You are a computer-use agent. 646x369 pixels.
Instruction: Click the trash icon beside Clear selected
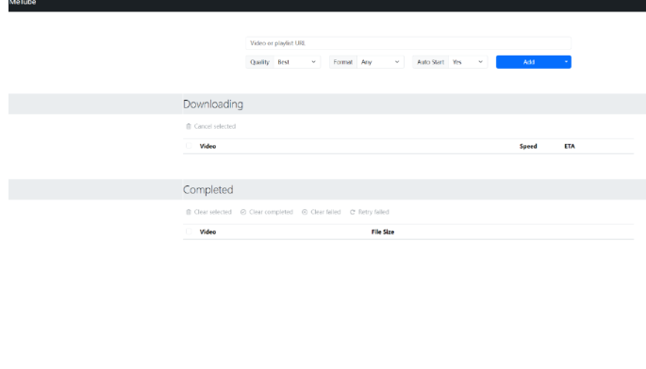pos(189,212)
